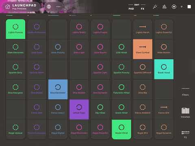Screen dimensions: 195x146
Task: Open the FX panel in sidebar
Action: tap(185, 134)
